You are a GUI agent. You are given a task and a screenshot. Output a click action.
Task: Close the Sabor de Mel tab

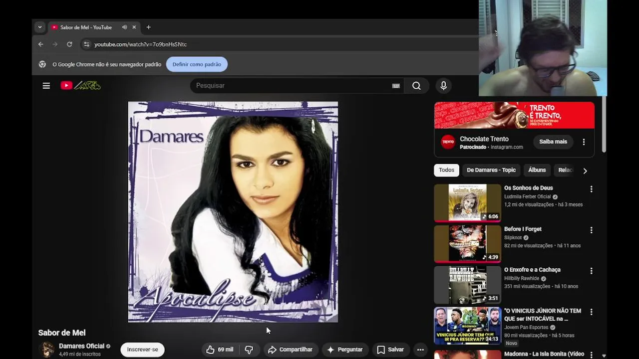(134, 27)
